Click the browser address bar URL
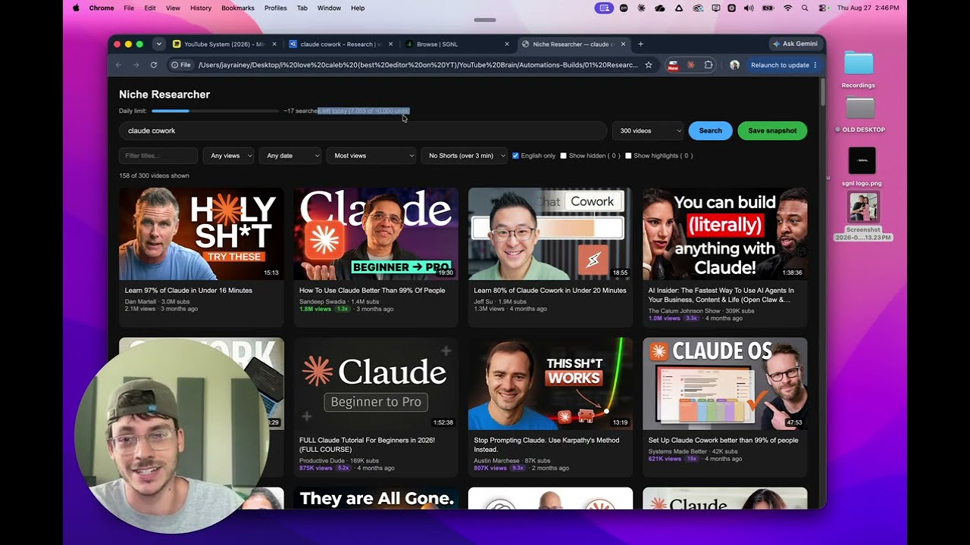Screen dimensions: 970x545 point(418,65)
